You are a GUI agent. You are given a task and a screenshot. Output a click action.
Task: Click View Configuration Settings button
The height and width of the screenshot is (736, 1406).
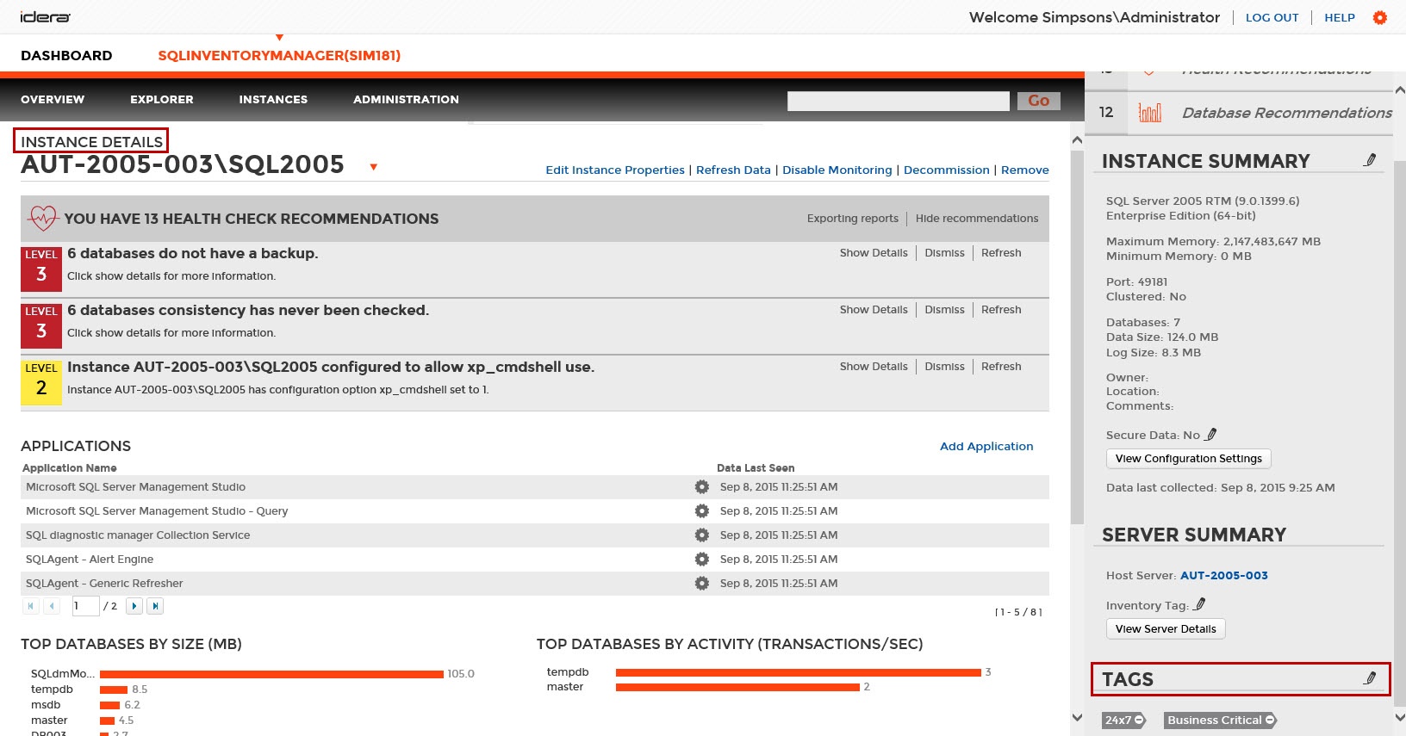coord(1189,459)
